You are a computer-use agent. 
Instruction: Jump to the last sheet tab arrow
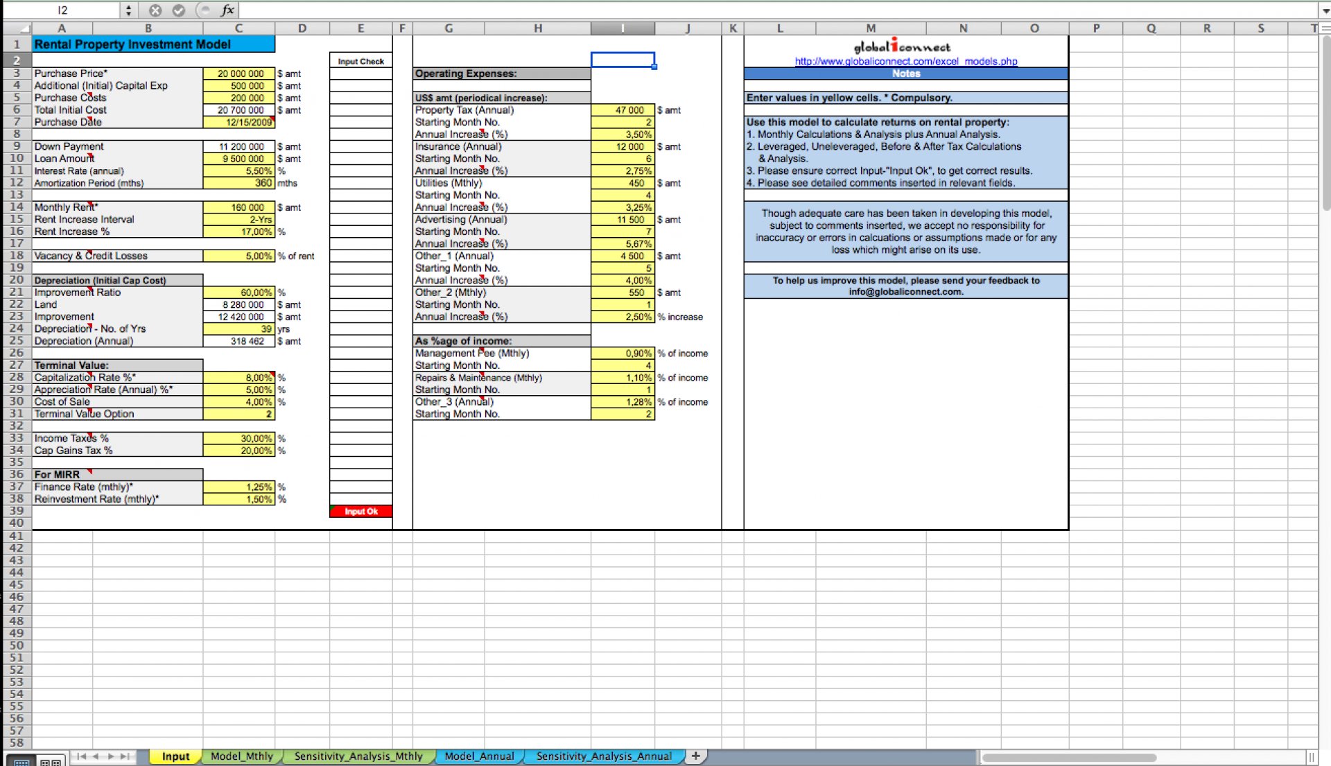125,756
